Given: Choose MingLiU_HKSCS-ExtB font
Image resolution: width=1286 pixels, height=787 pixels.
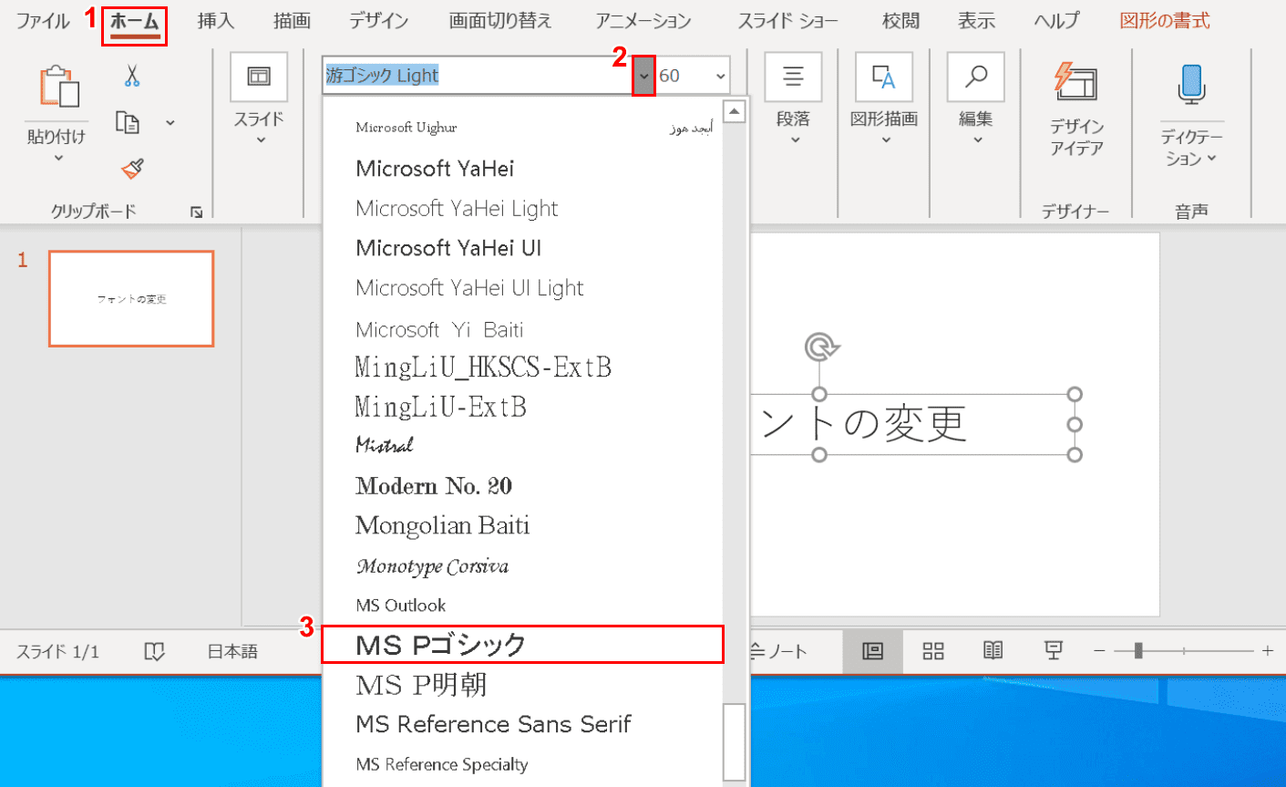Looking at the screenshot, I should 522,368.
